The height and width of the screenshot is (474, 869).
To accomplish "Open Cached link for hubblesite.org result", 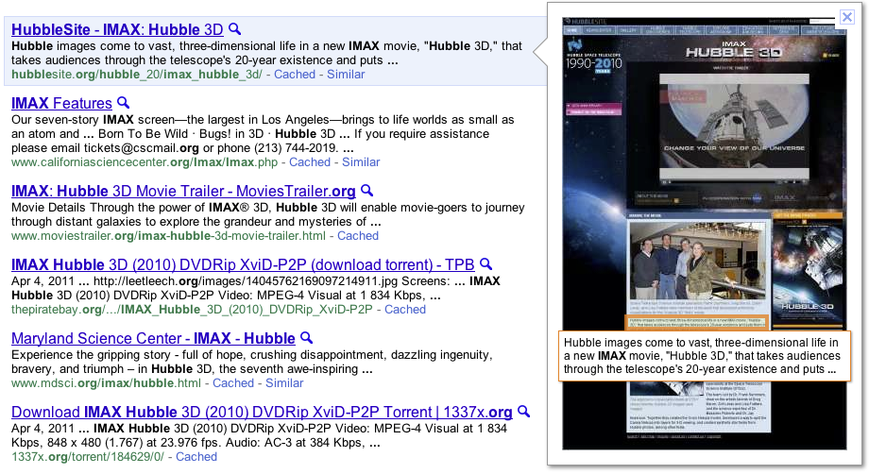I will pos(295,75).
